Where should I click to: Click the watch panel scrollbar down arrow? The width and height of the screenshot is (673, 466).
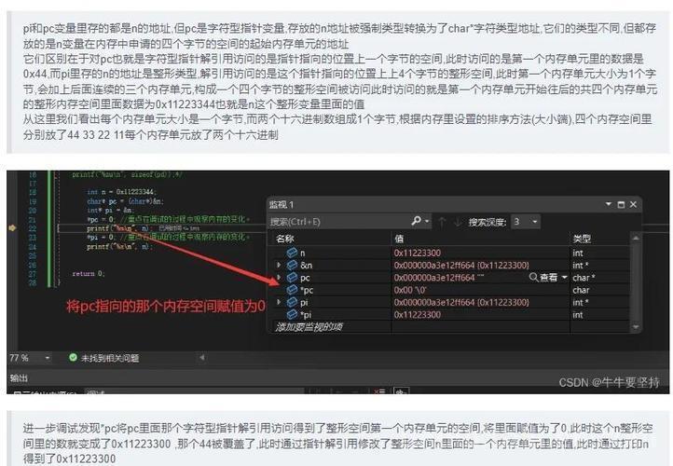pos(636,327)
